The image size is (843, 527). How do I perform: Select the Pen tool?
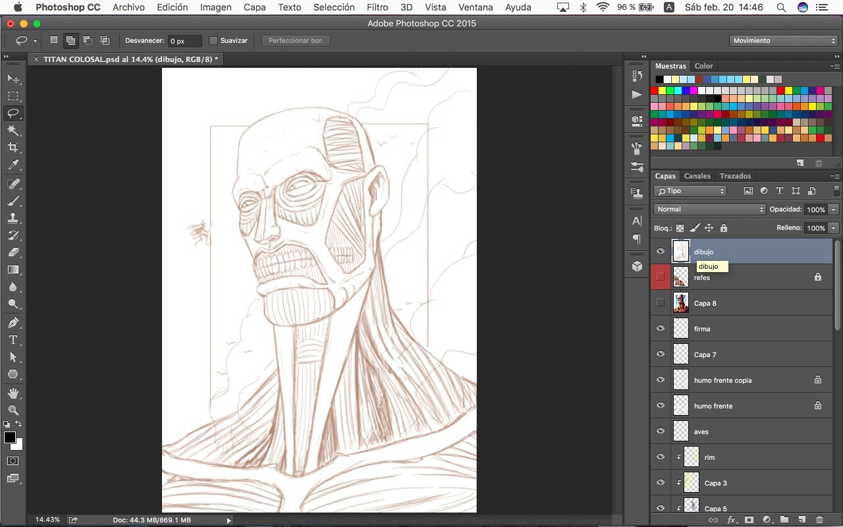[x=13, y=323]
